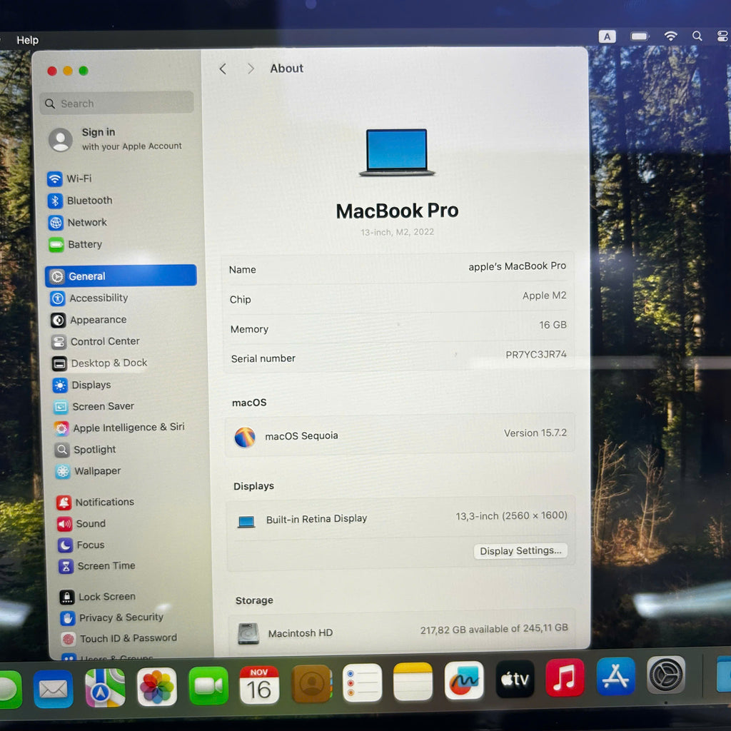Viewport: 731px width, 731px height.
Task: Go to Accessibility settings
Action: pos(98,298)
